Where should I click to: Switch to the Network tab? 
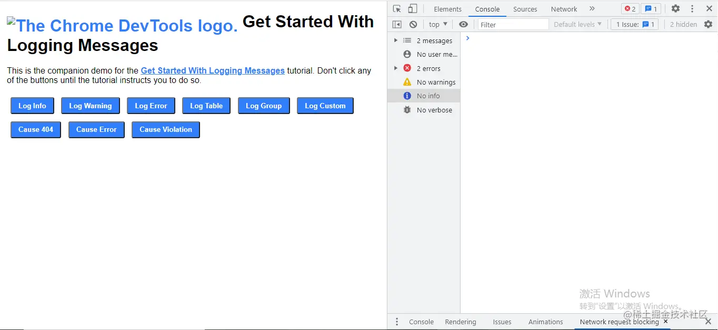tap(564, 9)
